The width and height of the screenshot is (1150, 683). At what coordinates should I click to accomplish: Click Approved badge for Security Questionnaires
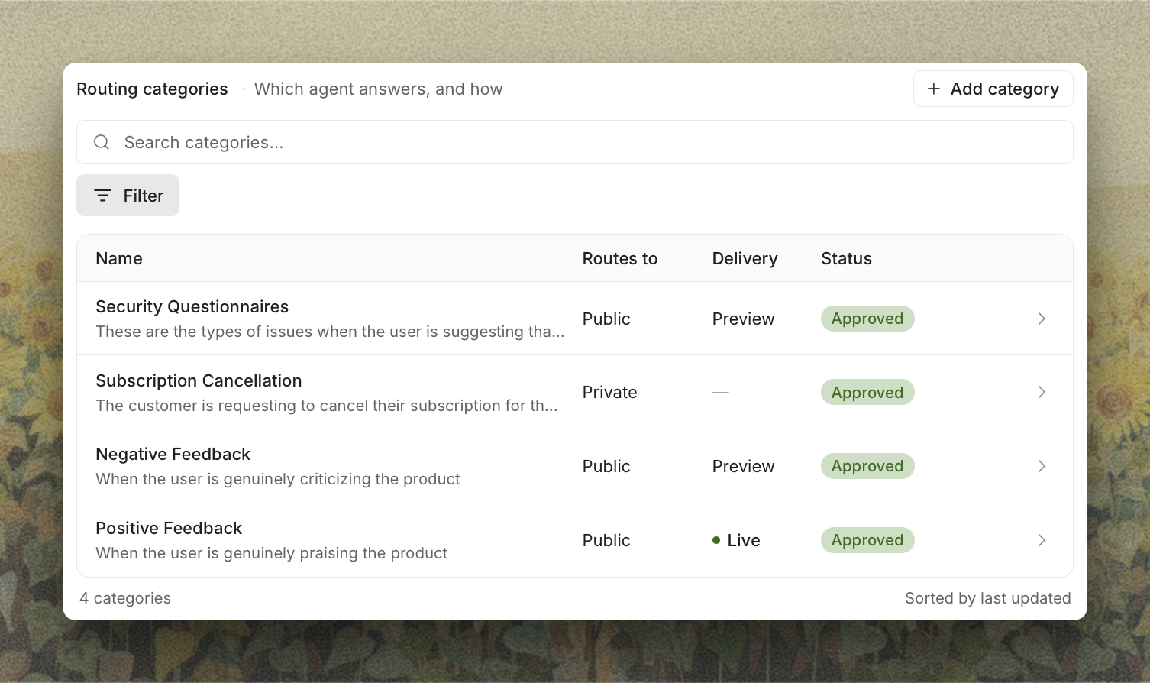click(867, 319)
